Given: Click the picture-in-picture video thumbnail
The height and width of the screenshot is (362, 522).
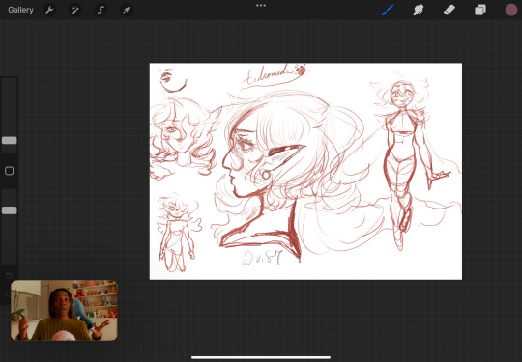Looking at the screenshot, I should 64,310.
